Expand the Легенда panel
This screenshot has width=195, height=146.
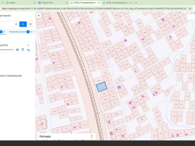92,137
